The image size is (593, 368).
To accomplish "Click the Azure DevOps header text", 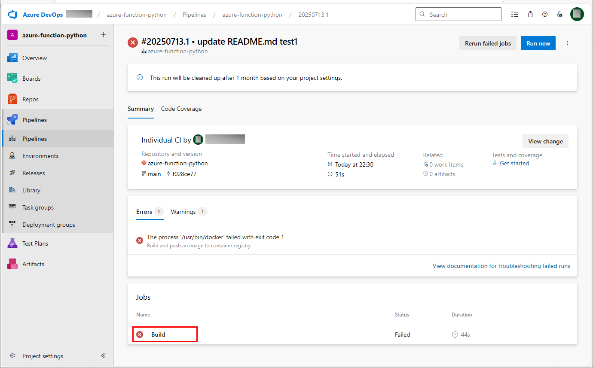I will click(x=43, y=15).
